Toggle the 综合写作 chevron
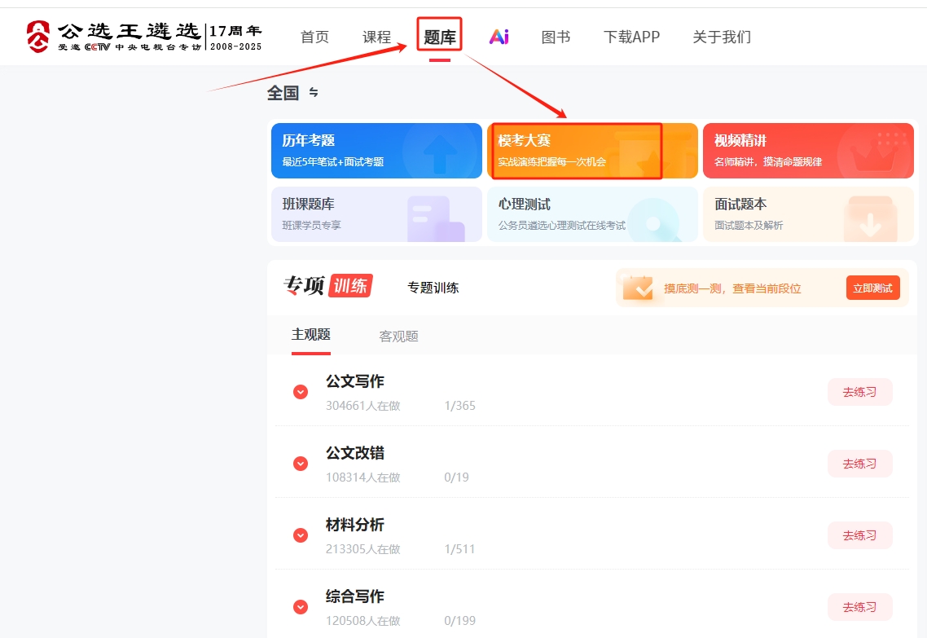Image resolution: width=927 pixels, height=638 pixels. tap(301, 607)
